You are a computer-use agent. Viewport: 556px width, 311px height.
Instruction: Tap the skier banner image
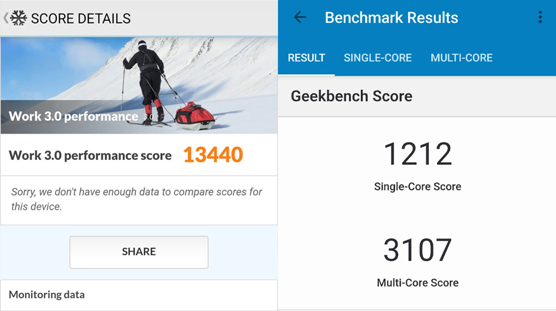pos(139,86)
